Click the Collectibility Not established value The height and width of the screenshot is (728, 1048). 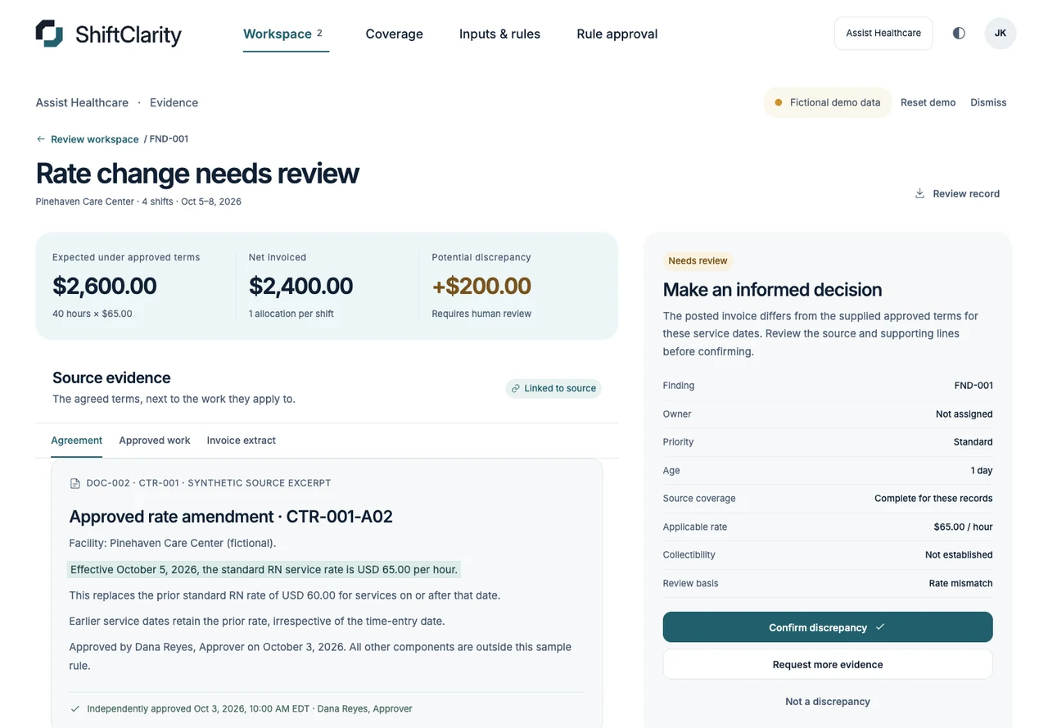(959, 555)
